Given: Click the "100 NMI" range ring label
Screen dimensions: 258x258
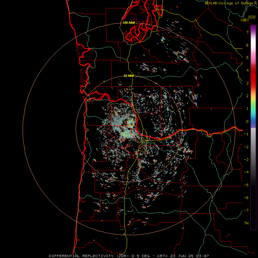Looking at the screenshot, I should pos(129,23).
